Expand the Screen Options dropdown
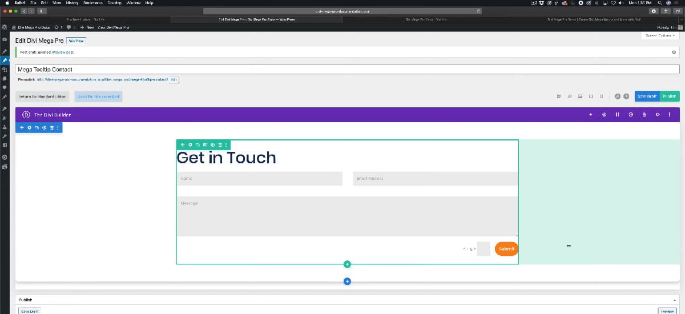 [659, 35]
